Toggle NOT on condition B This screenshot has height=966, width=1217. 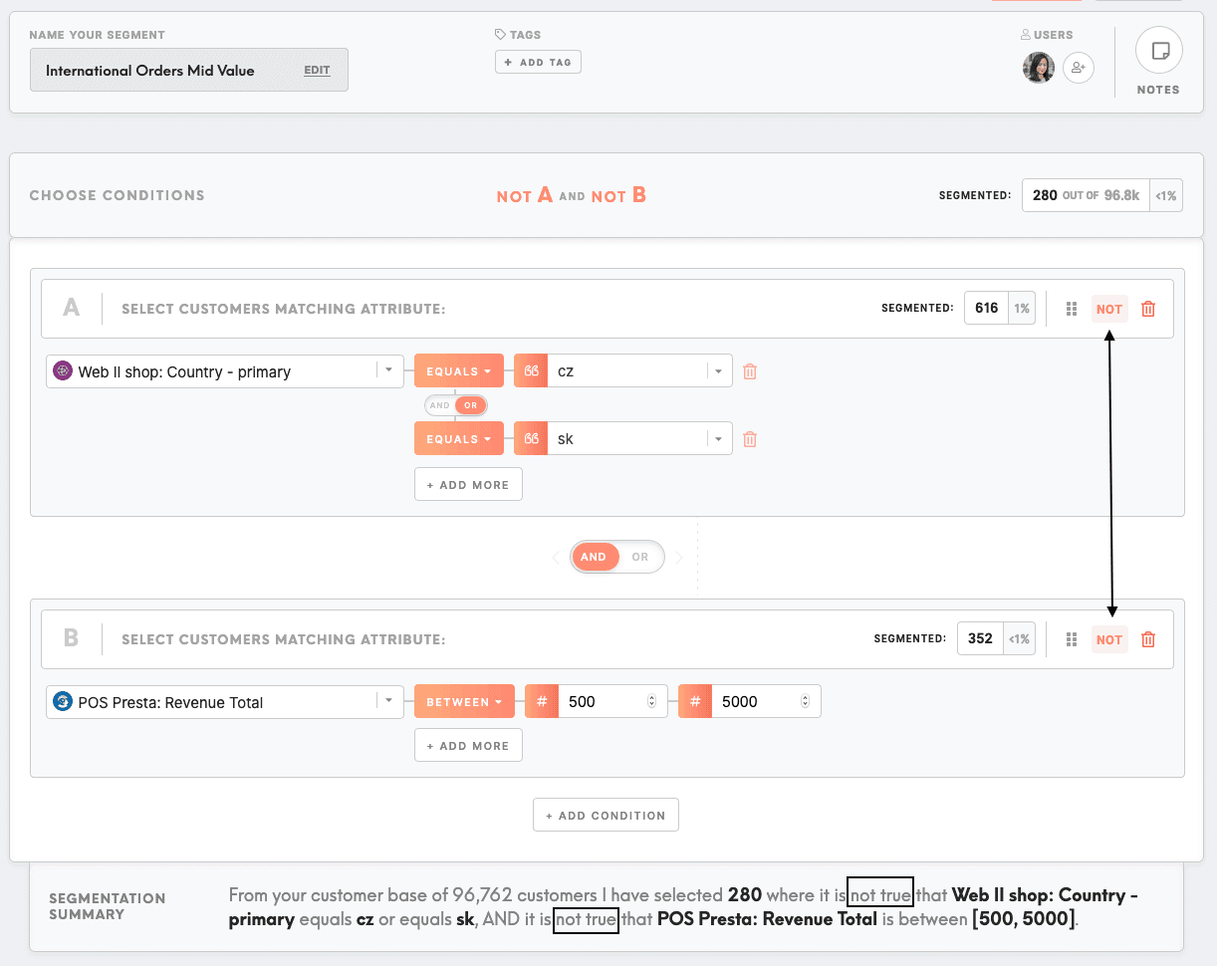coord(1108,639)
